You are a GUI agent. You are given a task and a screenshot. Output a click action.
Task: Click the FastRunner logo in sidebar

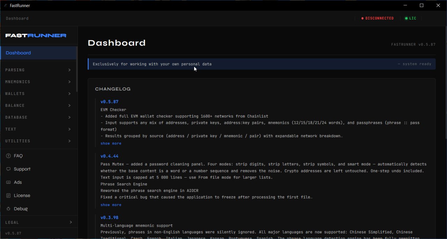click(36, 36)
